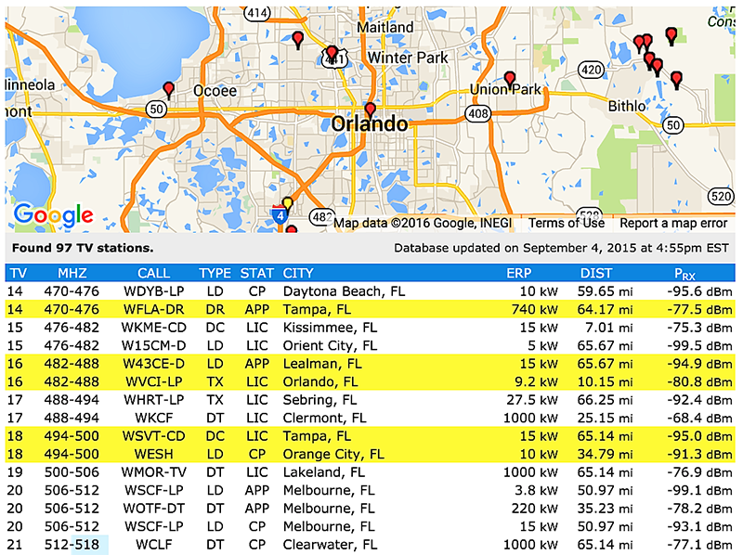Sort by the MHZ column header
Image resolution: width=743 pixels, height=555 pixels.
(72, 273)
